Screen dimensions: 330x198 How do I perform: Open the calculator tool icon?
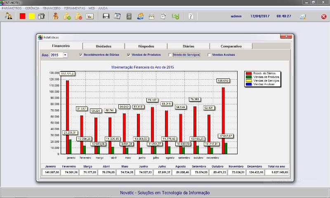pos(129,16)
